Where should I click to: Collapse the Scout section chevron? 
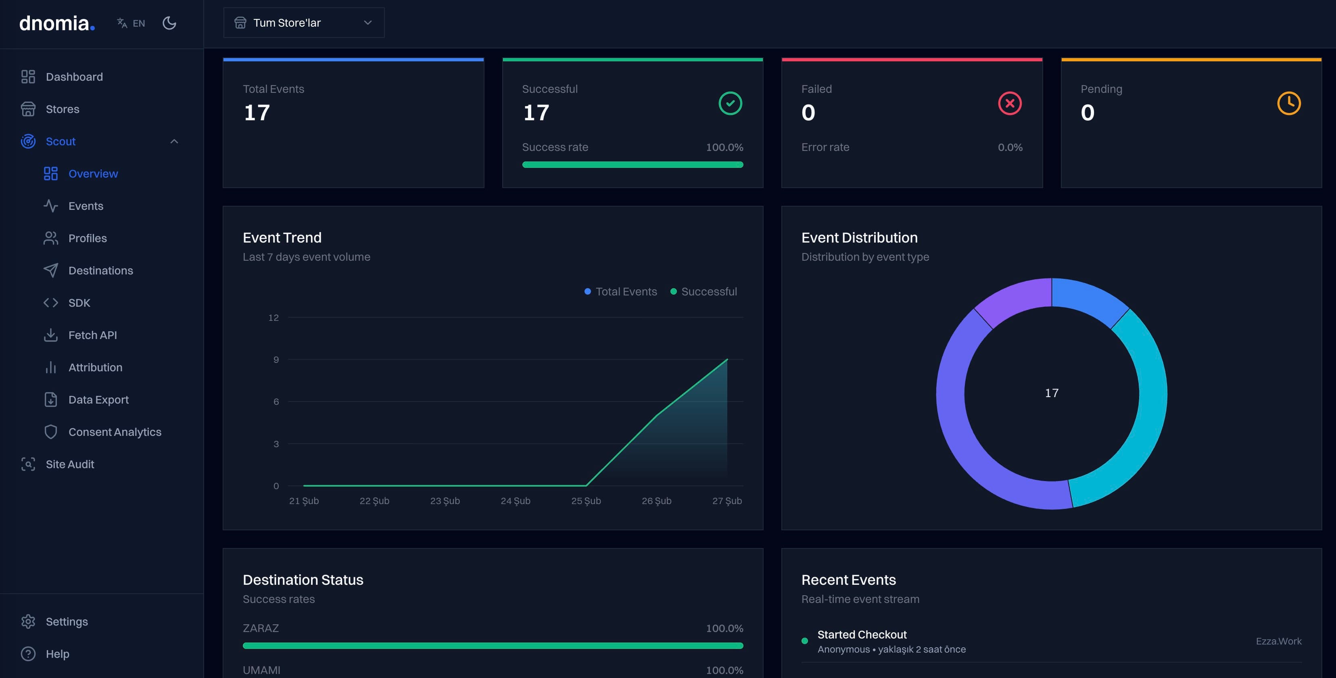pos(174,141)
